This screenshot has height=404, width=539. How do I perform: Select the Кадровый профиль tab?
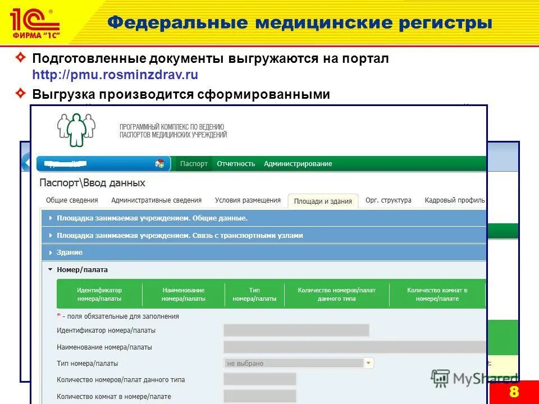click(457, 199)
